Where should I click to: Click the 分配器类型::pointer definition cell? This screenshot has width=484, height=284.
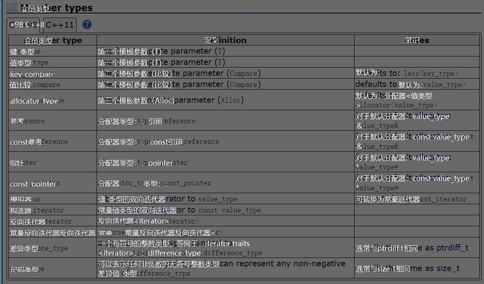tap(226, 162)
